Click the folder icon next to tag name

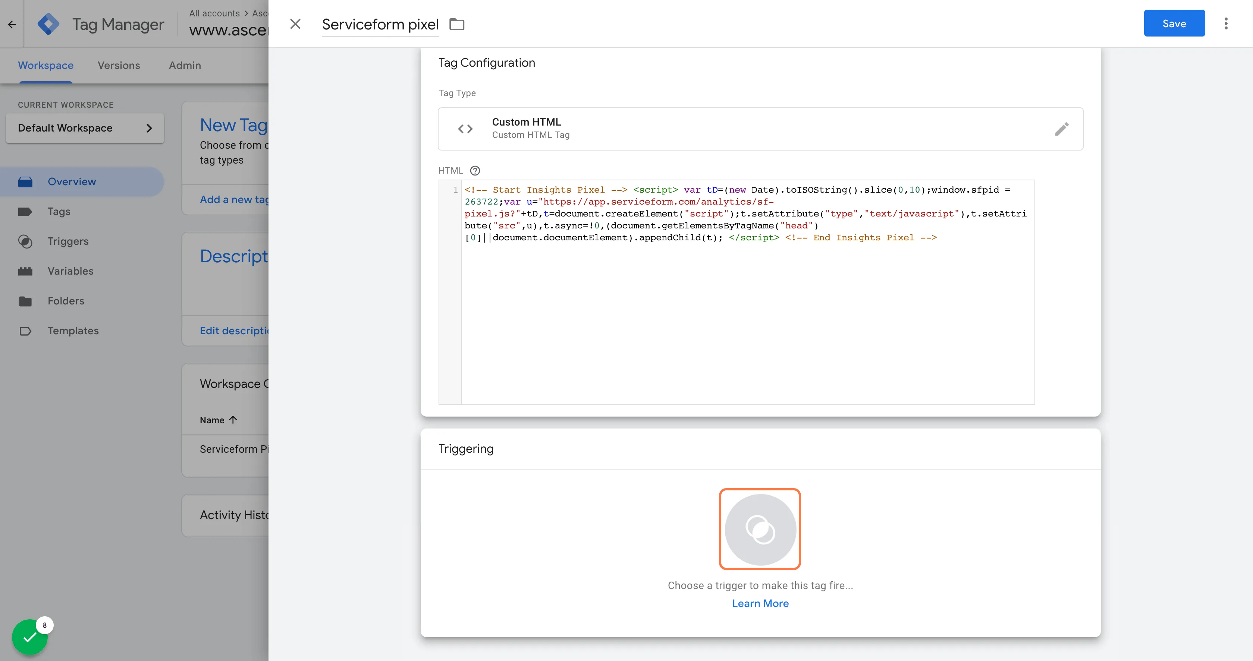tap(457, 24)
